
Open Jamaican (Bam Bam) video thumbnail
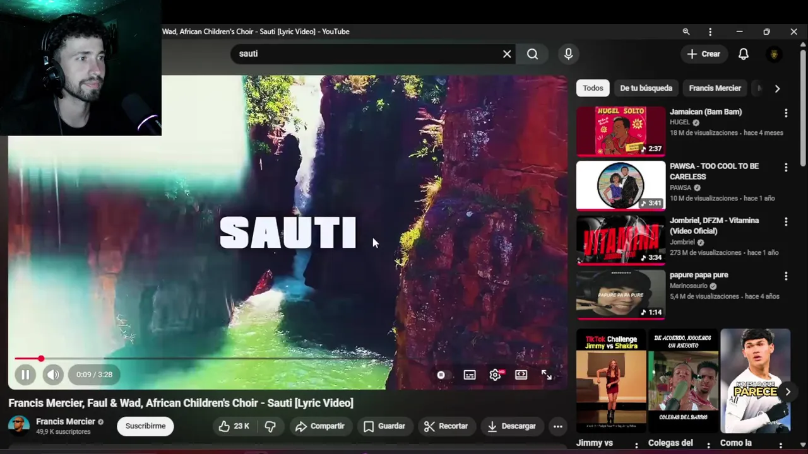point(621,131)
